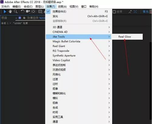The height and width of the screenshot is (124, 152).
Task: Select the Pan Behind anchor tool
Action: tap(33, 12)
